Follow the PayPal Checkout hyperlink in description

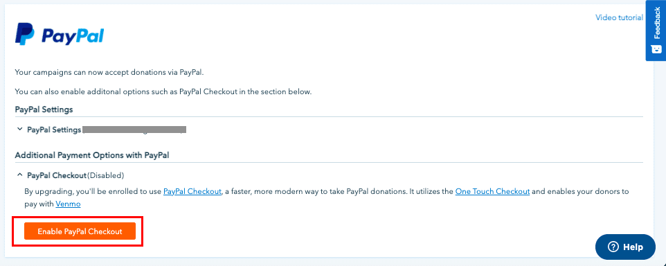pyautogui.click(x=192, y=191)
